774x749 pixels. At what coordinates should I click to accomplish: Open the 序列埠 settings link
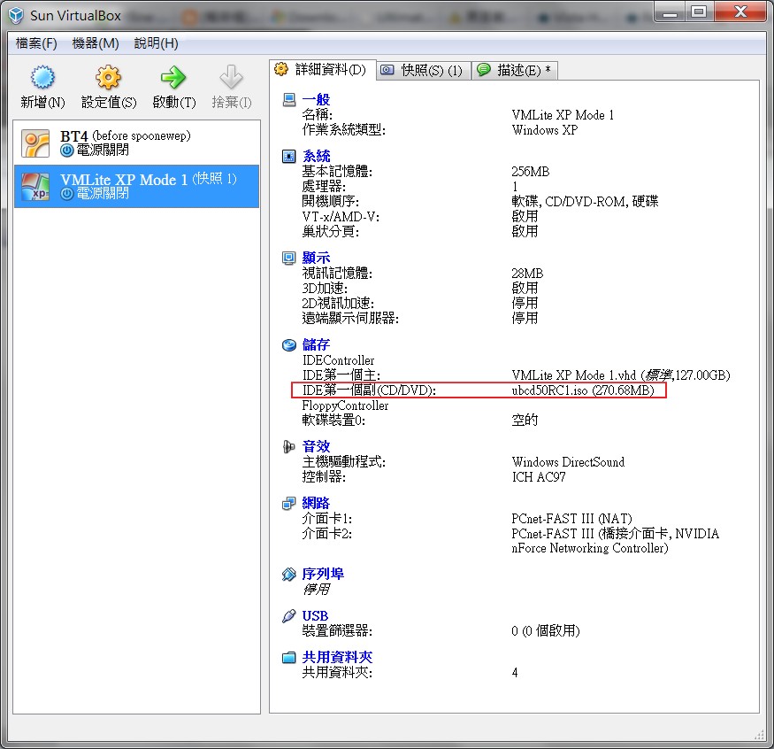323,574
